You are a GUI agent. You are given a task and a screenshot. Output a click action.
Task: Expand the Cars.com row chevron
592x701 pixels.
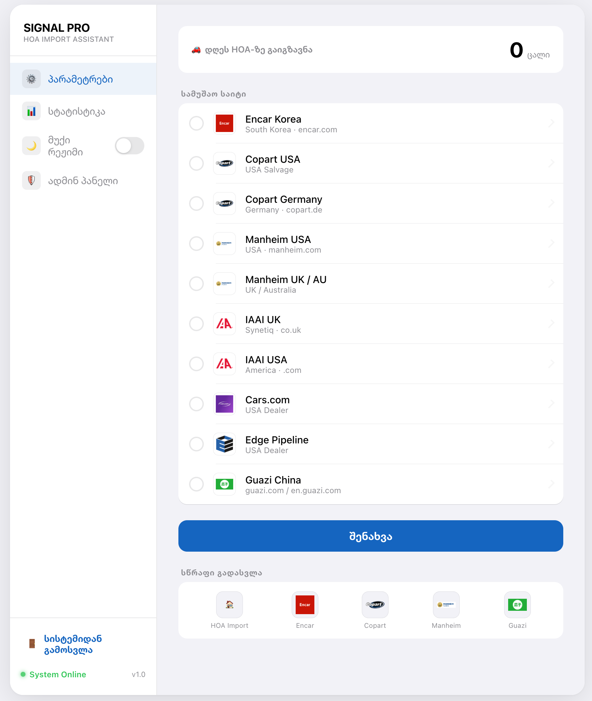[551, 404]
